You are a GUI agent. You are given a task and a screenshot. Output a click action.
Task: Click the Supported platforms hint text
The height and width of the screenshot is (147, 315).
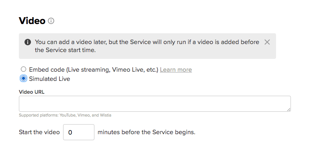(65, 115)
